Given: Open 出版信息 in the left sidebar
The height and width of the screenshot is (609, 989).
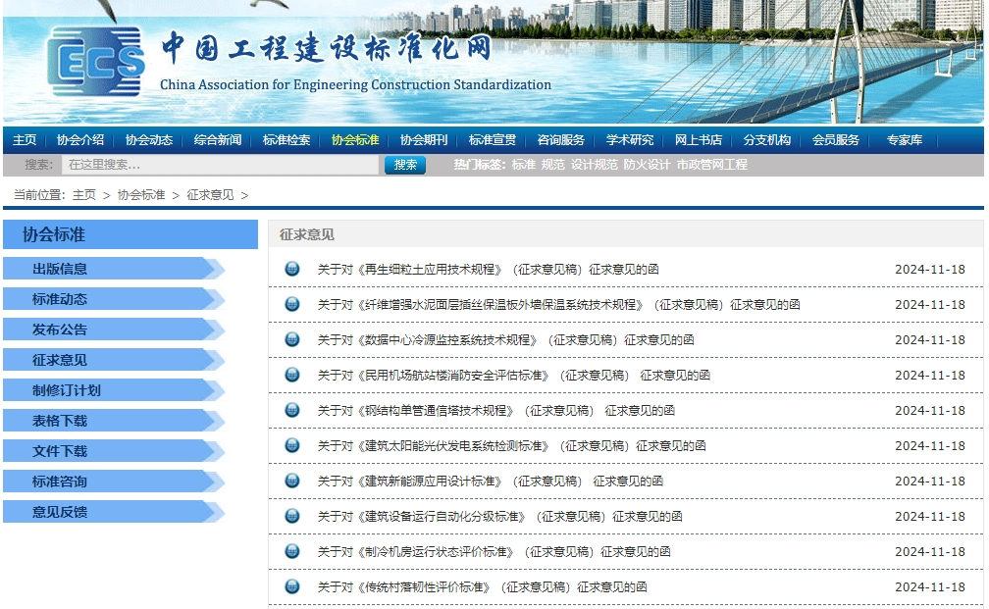Looking at the screenshot, I should click(x=60, y=269).
